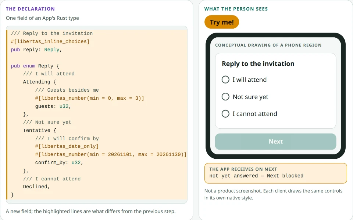Click the 'pub reply: Reply,' code line
This screenshot has width=353, height=220.
[36, 49]
